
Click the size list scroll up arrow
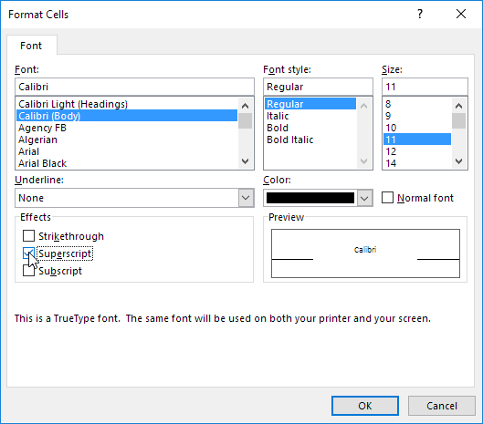point(458,106)
